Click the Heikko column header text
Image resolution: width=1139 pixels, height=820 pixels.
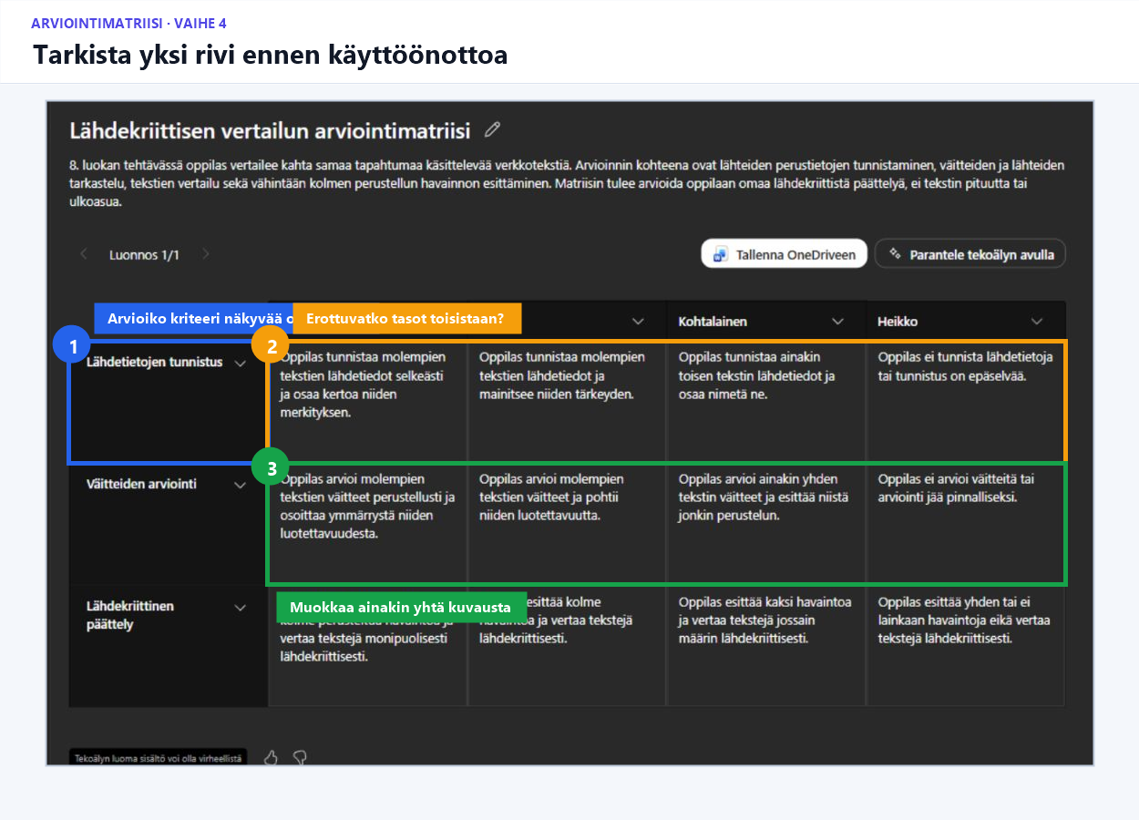[x=898, y=322]
